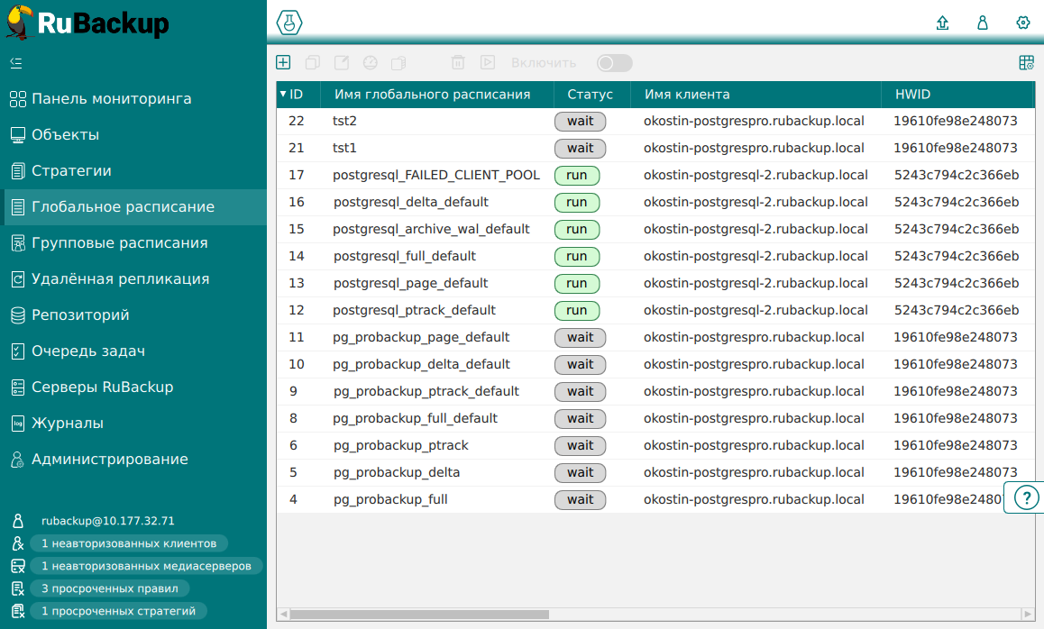Select the tst1 schedule row
Screen dimensions: 1044x629
click(655, 149)
